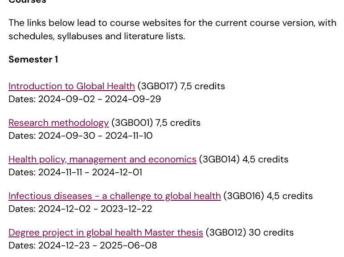The height and width of the screenshot is (257, 344).
Task: Click the dates line starting 2024-11-11
Action: [x=75, y=172]
